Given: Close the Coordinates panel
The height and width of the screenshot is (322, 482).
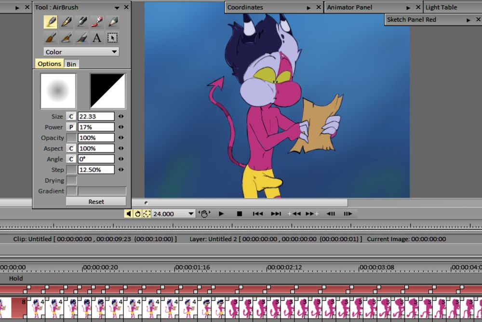Looking at the screenshot, I should click(x=319, y=7).
